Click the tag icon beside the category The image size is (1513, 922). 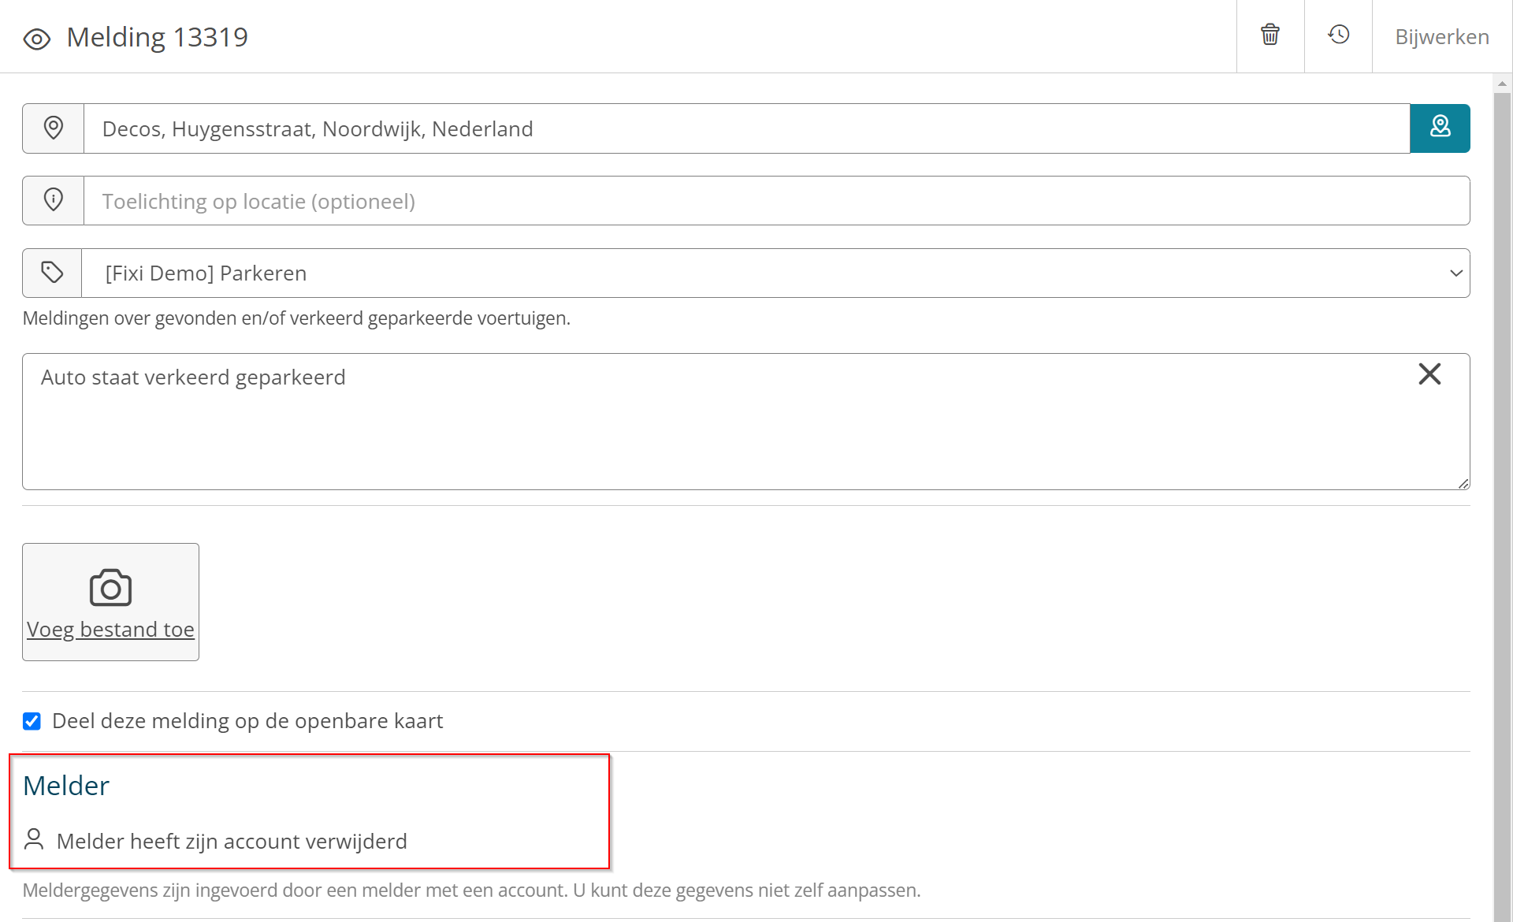tap(52, 273)
